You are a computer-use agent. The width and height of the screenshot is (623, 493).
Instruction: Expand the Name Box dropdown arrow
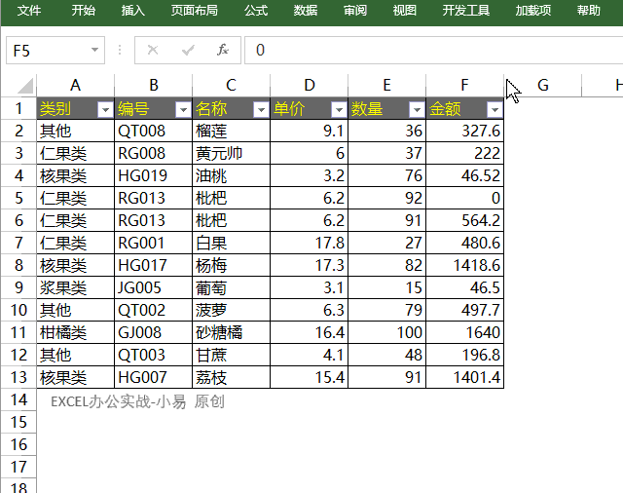pyautogui.click(x=94, y=50)
